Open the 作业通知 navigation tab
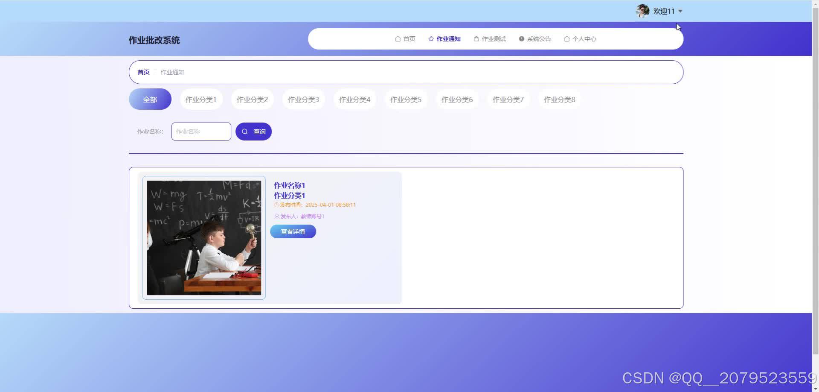This screenshot has width=819, height=392. coord(444,39)
